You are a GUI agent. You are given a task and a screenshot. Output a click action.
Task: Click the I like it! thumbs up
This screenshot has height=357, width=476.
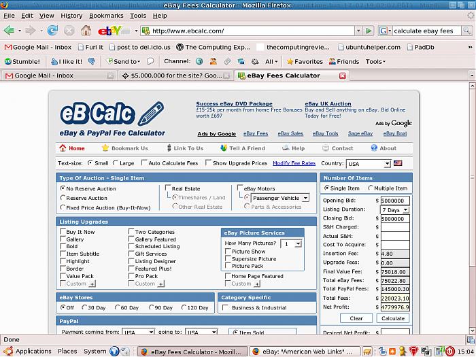pyautogui.click(x=67, y=62)
